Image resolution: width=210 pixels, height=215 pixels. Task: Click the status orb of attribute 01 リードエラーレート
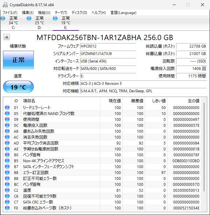click(7, 107)
